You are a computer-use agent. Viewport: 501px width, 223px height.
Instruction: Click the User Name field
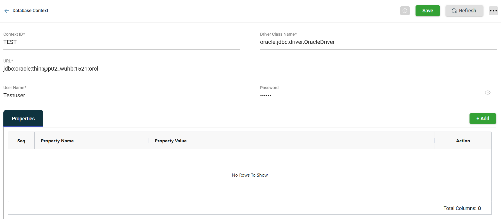pyautogui.click(x=121, y=96)
